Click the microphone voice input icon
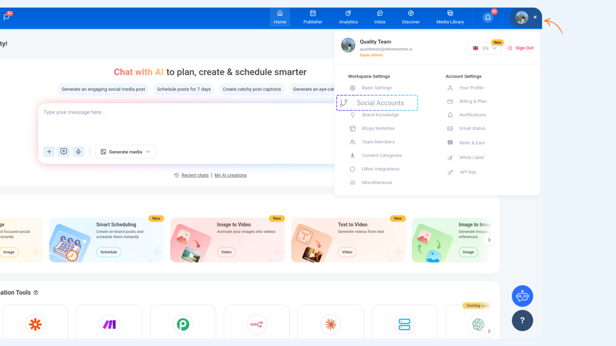Viewport: 616px width, 346px height. click(78, 152)
